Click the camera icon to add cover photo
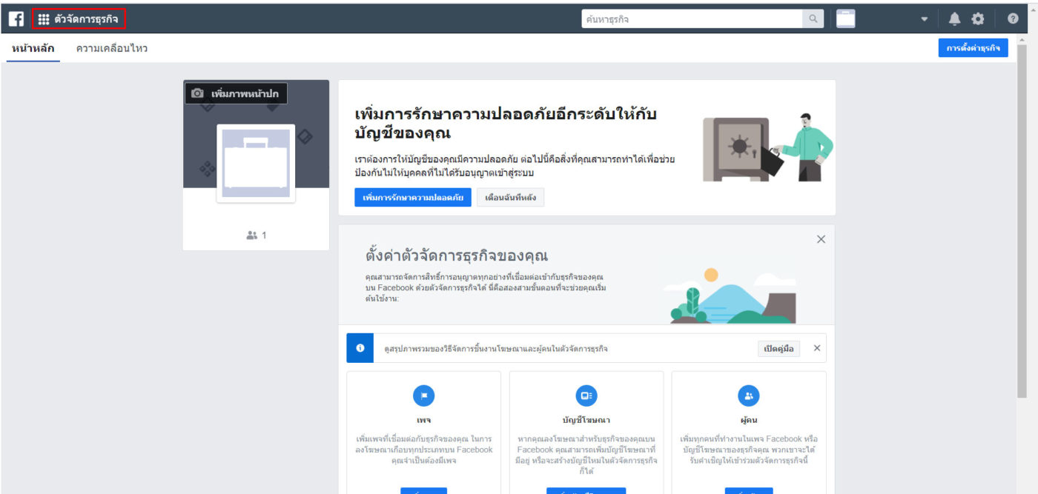Image resolution: width=1038 pixels, height=494 pixels. 197,93
